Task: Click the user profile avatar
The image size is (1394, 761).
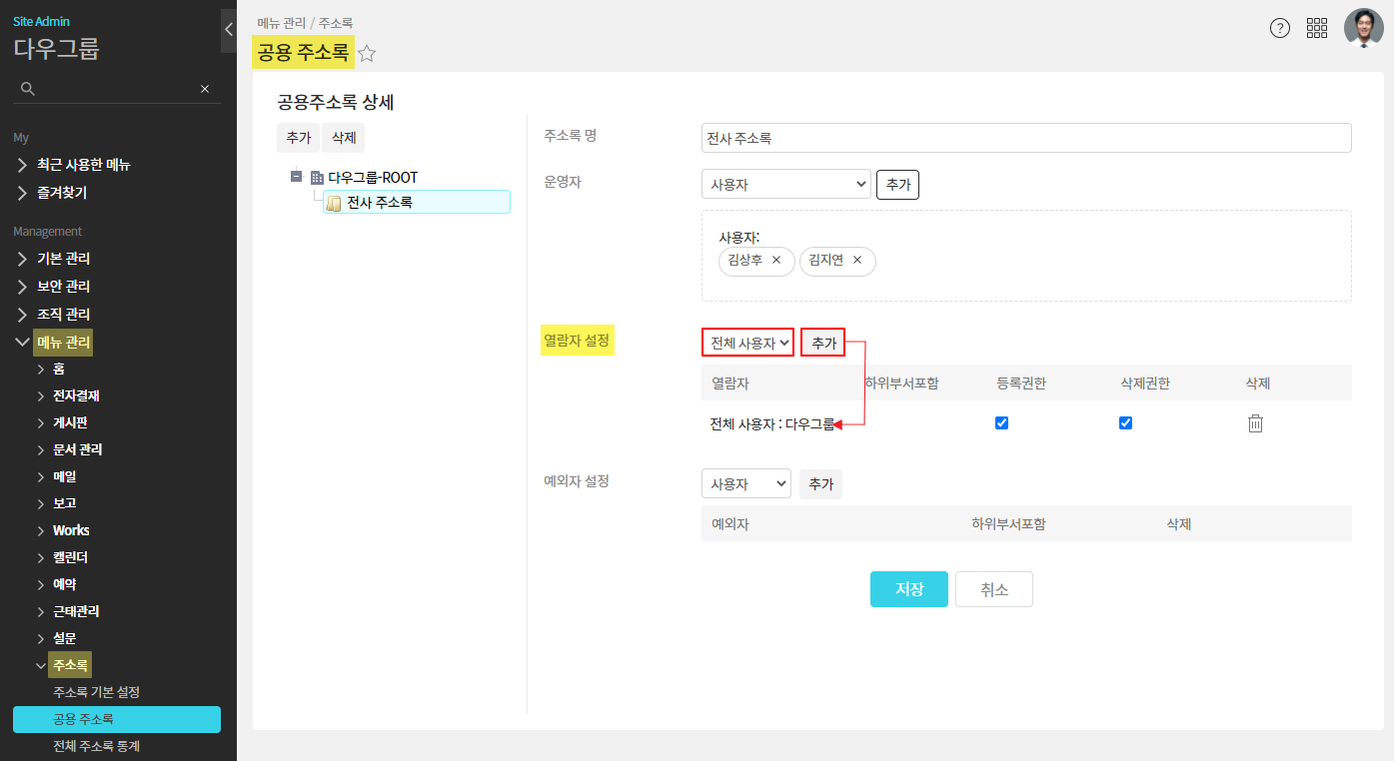Action: pyautogui.click(x=1363, y=28)
